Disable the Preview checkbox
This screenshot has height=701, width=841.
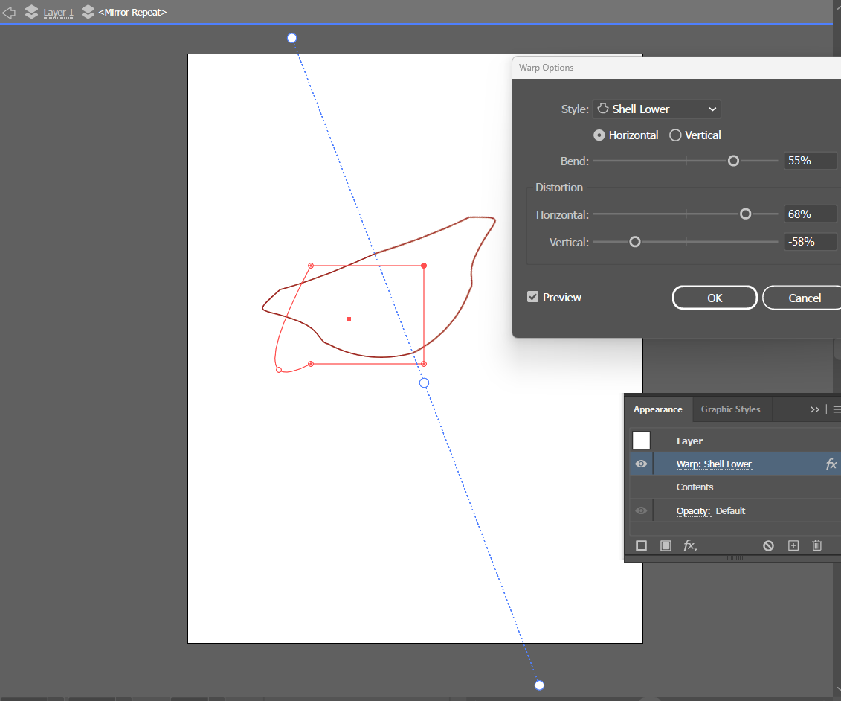[532, 296]
